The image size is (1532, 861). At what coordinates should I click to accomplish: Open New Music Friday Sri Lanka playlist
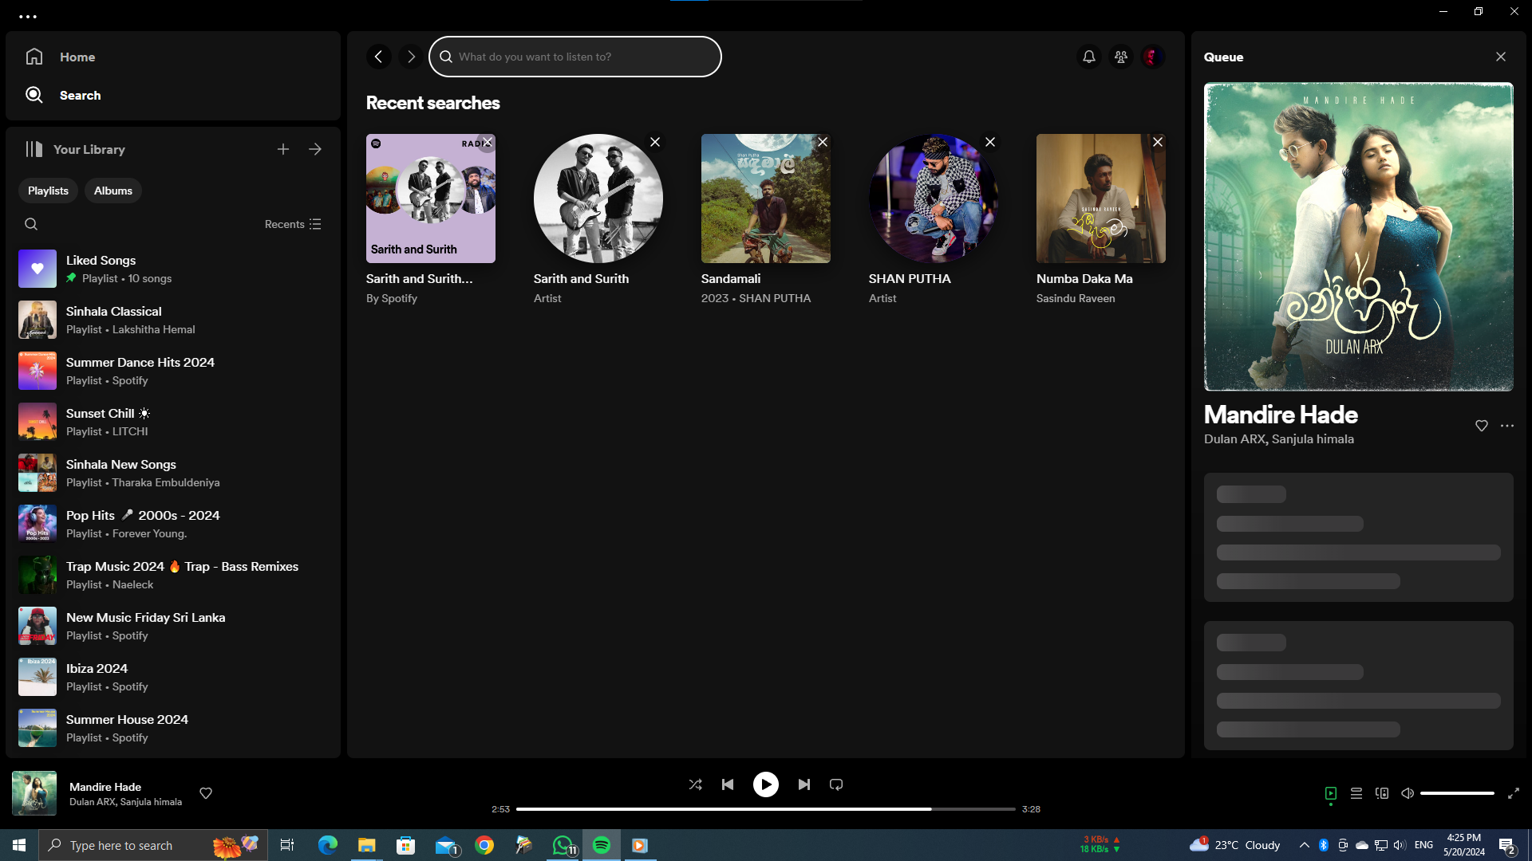(x=173, y=626)
